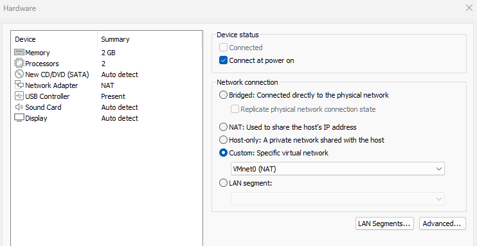Viewport: 477px width, 246px height.
Task: Click the Present summary value
Action: [113, 97]
